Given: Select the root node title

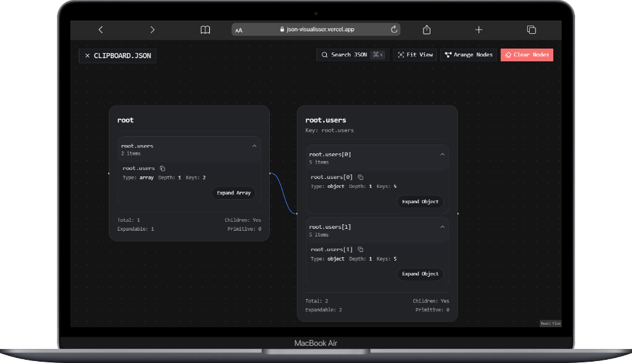Looking at the screenshot, I should (125, 120).
